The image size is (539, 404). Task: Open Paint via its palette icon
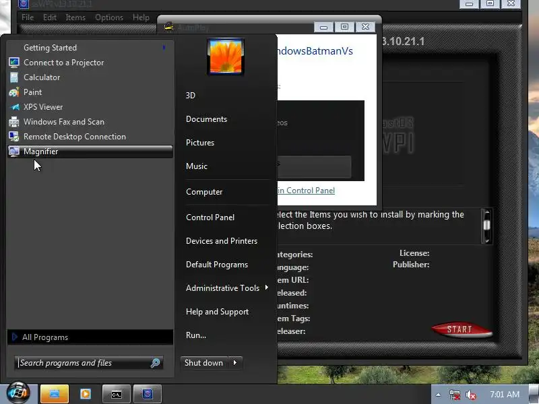pyautogui.click(x=13, y=92)
